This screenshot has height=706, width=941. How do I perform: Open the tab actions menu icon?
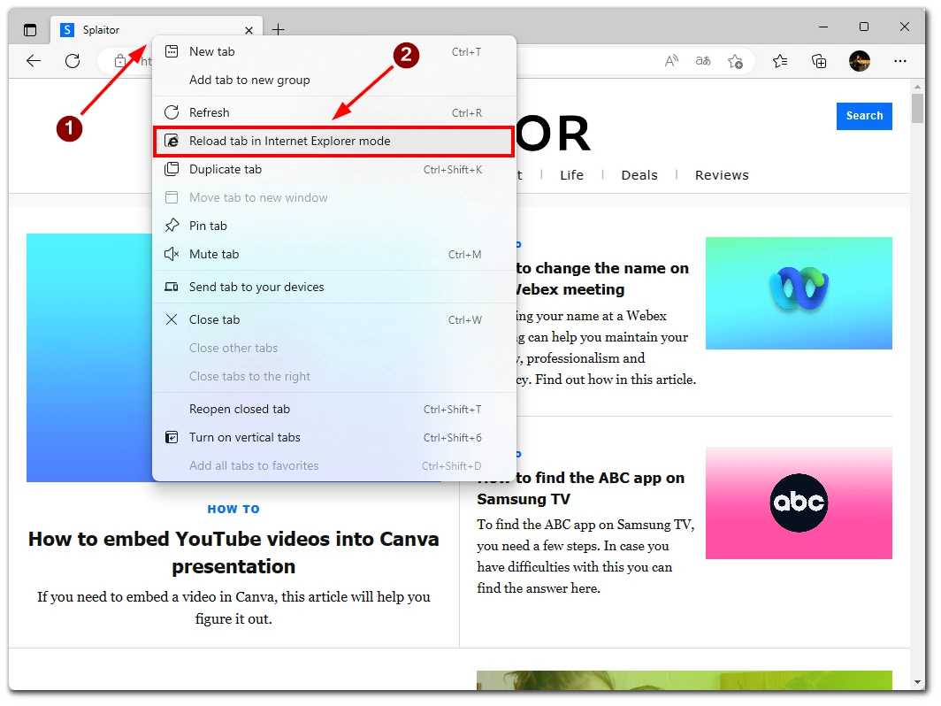[30, 29]
